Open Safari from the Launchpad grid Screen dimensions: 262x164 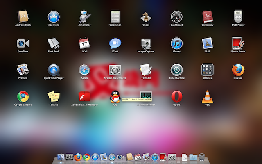coord(84,70)
